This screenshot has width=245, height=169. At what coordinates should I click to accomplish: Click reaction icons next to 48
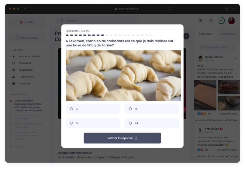pos(202,114)
